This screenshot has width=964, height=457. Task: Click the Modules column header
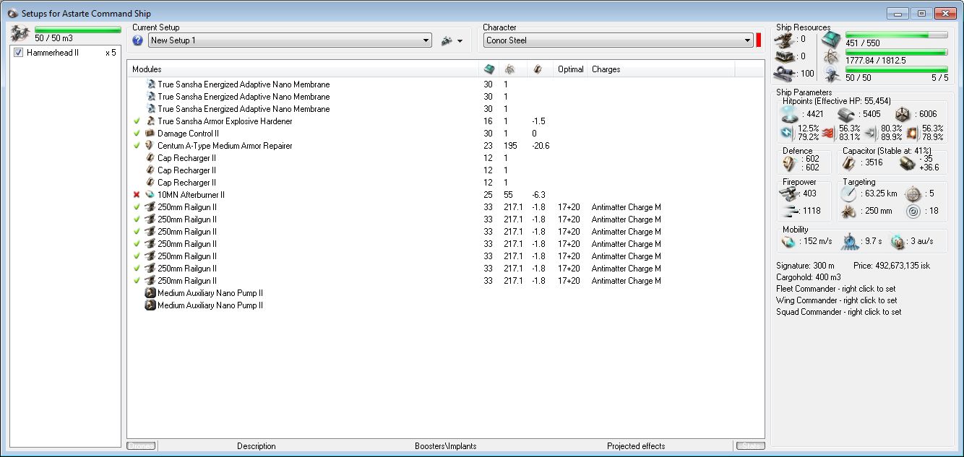(304, 69)
